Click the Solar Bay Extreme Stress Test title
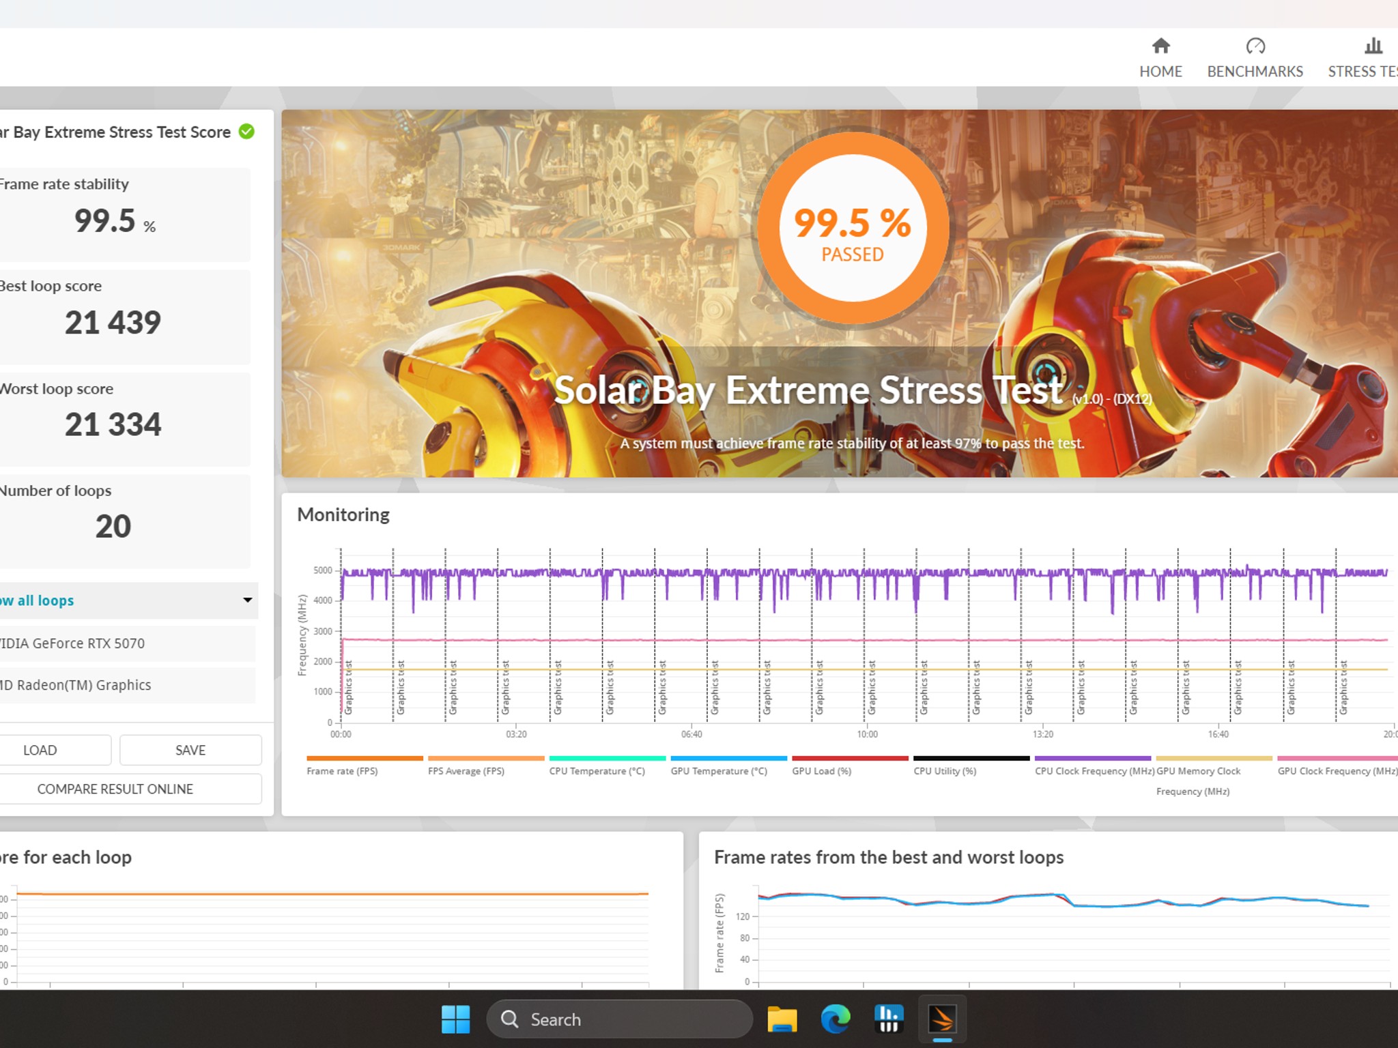This screenshot has height=1048, width=1398. [808, 390]
